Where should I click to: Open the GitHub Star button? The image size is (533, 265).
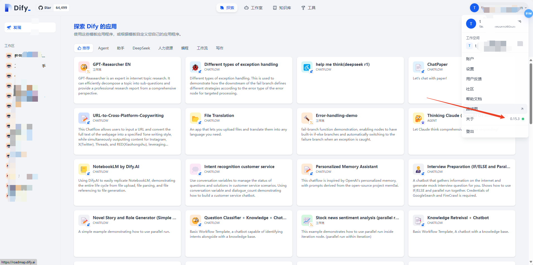(x=45, y=8)
